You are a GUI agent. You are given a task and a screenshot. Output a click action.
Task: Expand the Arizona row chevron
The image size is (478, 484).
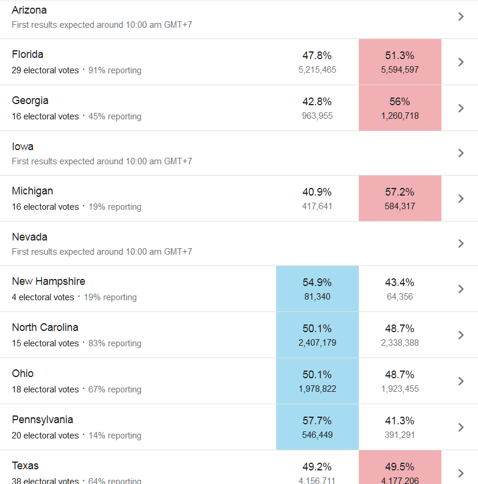pos(461,17)
